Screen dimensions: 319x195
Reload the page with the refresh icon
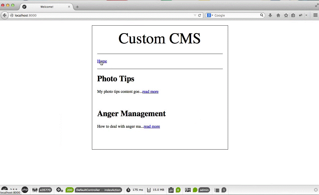pyautogui.click(x=200, y=15)
